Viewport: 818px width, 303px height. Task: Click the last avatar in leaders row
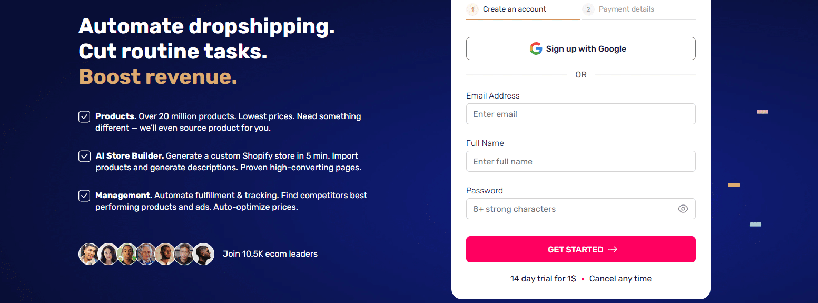pyautogui.click(x=203, y=254)
